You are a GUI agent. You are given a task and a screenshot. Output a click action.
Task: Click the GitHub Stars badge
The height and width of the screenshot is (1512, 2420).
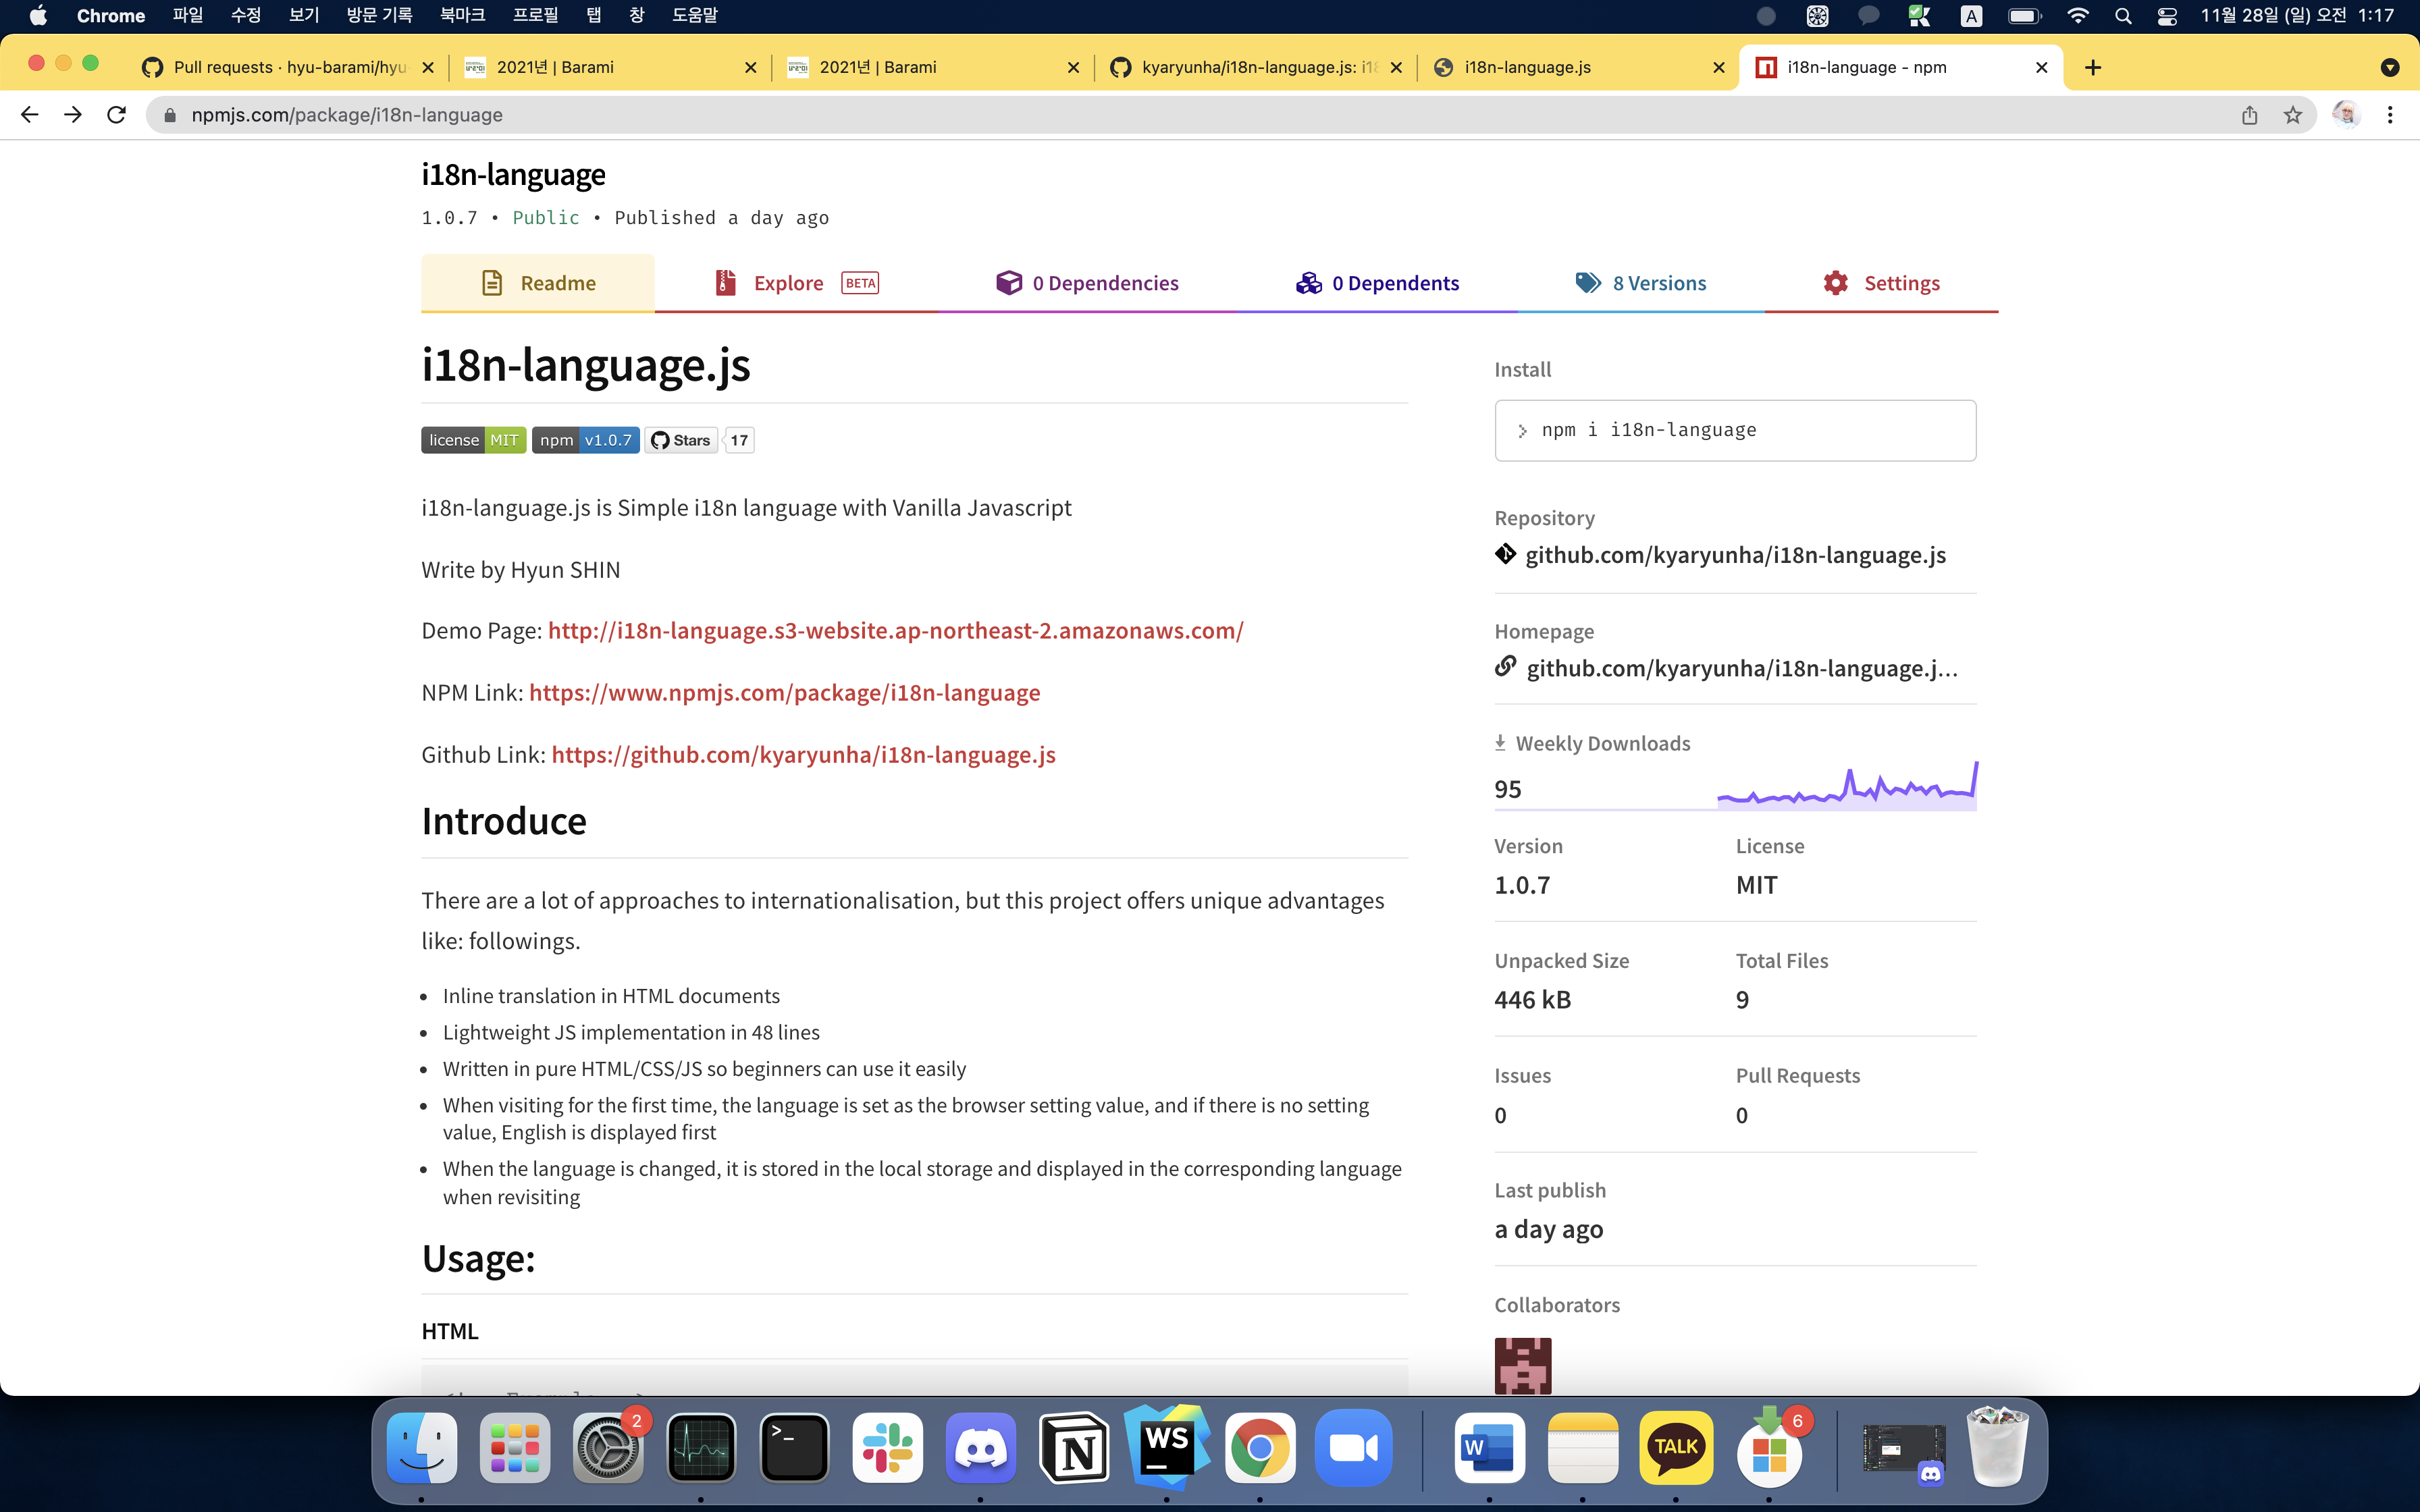pyautogui.click(x=681, y=440)
